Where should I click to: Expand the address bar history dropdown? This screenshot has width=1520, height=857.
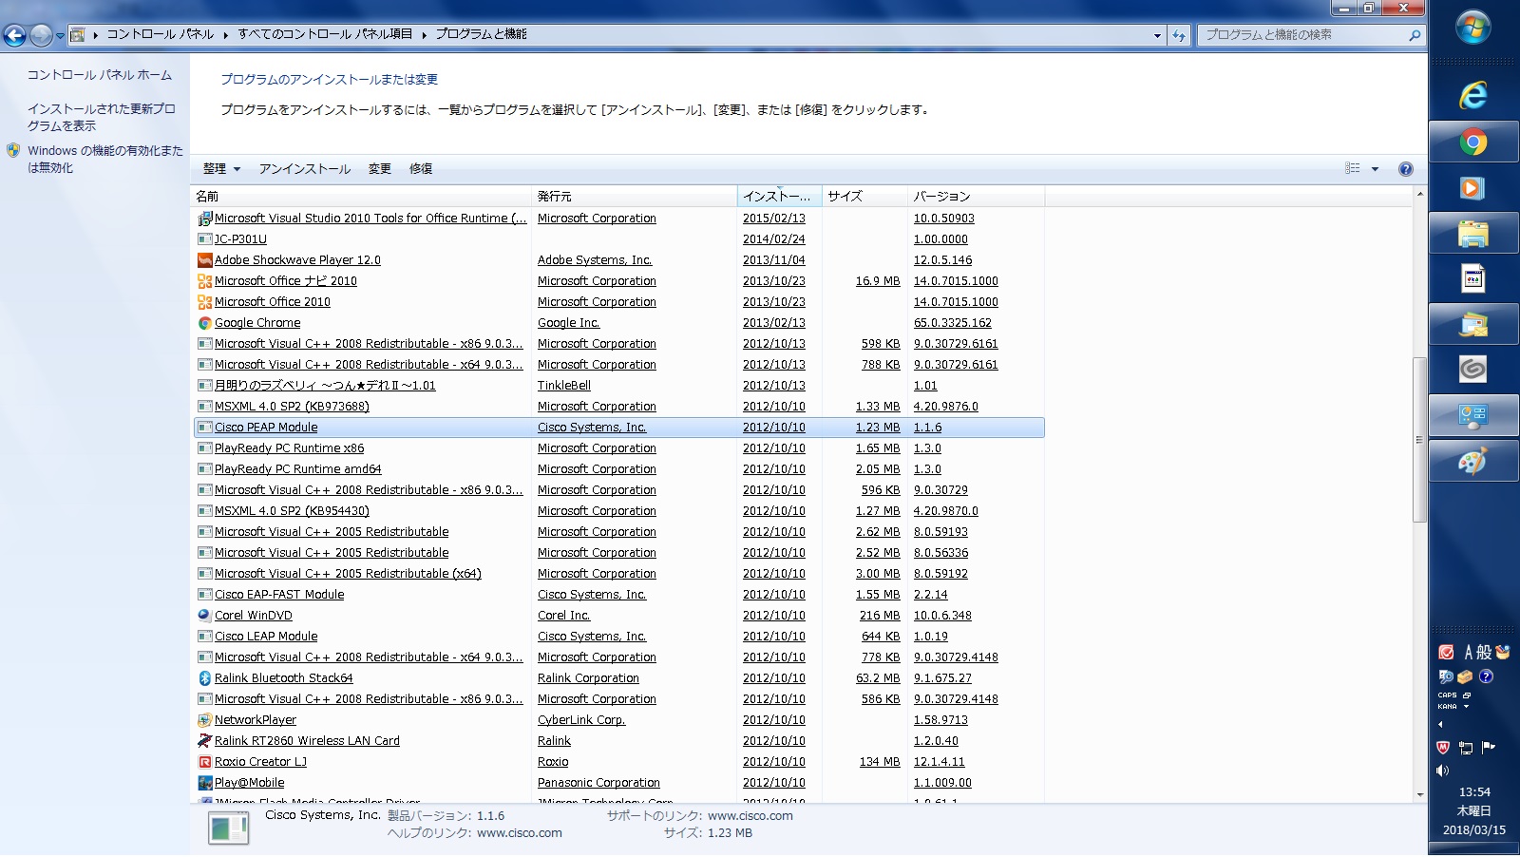[1157, 35]
